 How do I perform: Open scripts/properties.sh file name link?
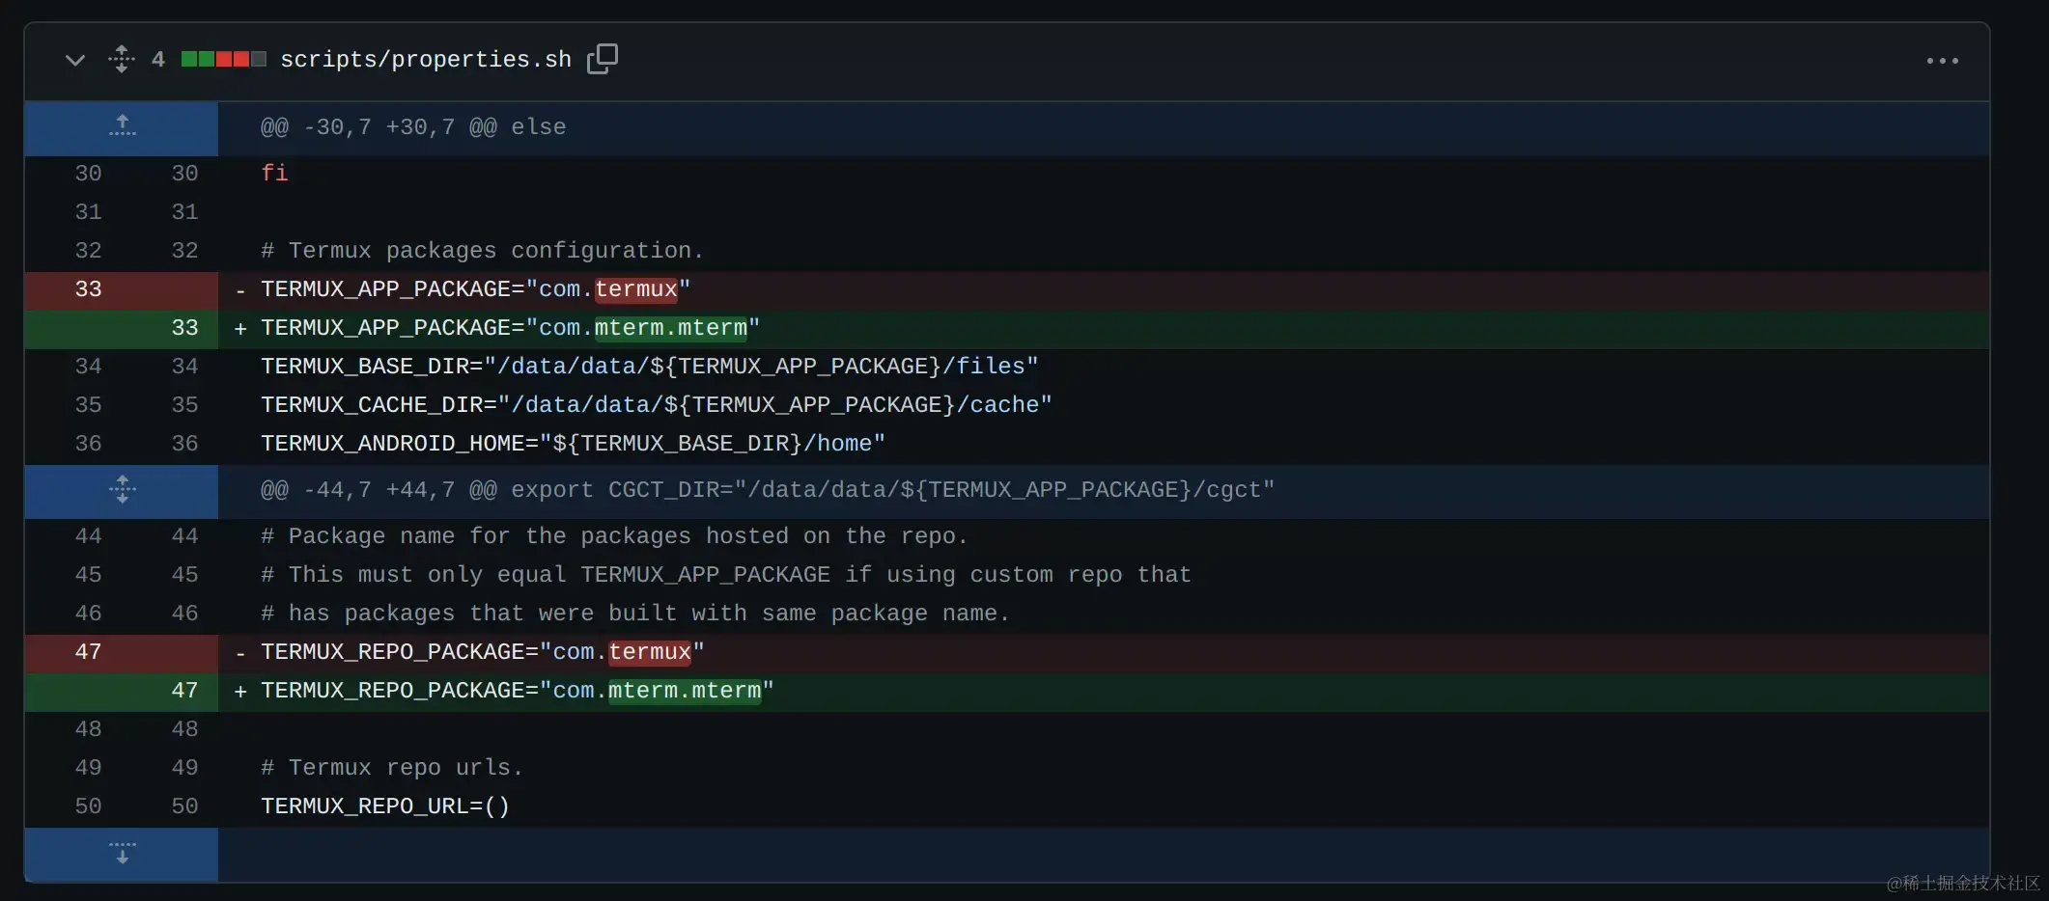(x=426, y=59)
